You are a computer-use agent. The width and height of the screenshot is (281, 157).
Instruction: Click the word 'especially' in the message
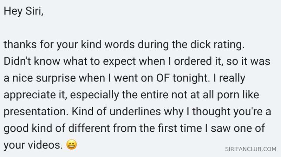click(94, 95)
